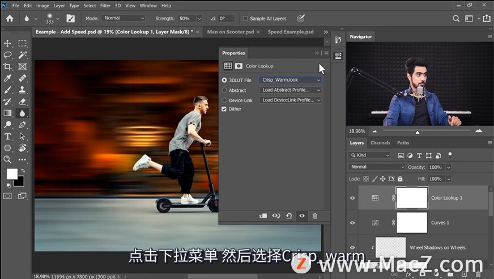Viewport: 494px width, 279px height.
Task: Open the Fill 100% dropdown arrow
Action: click(x=449, y=179)
